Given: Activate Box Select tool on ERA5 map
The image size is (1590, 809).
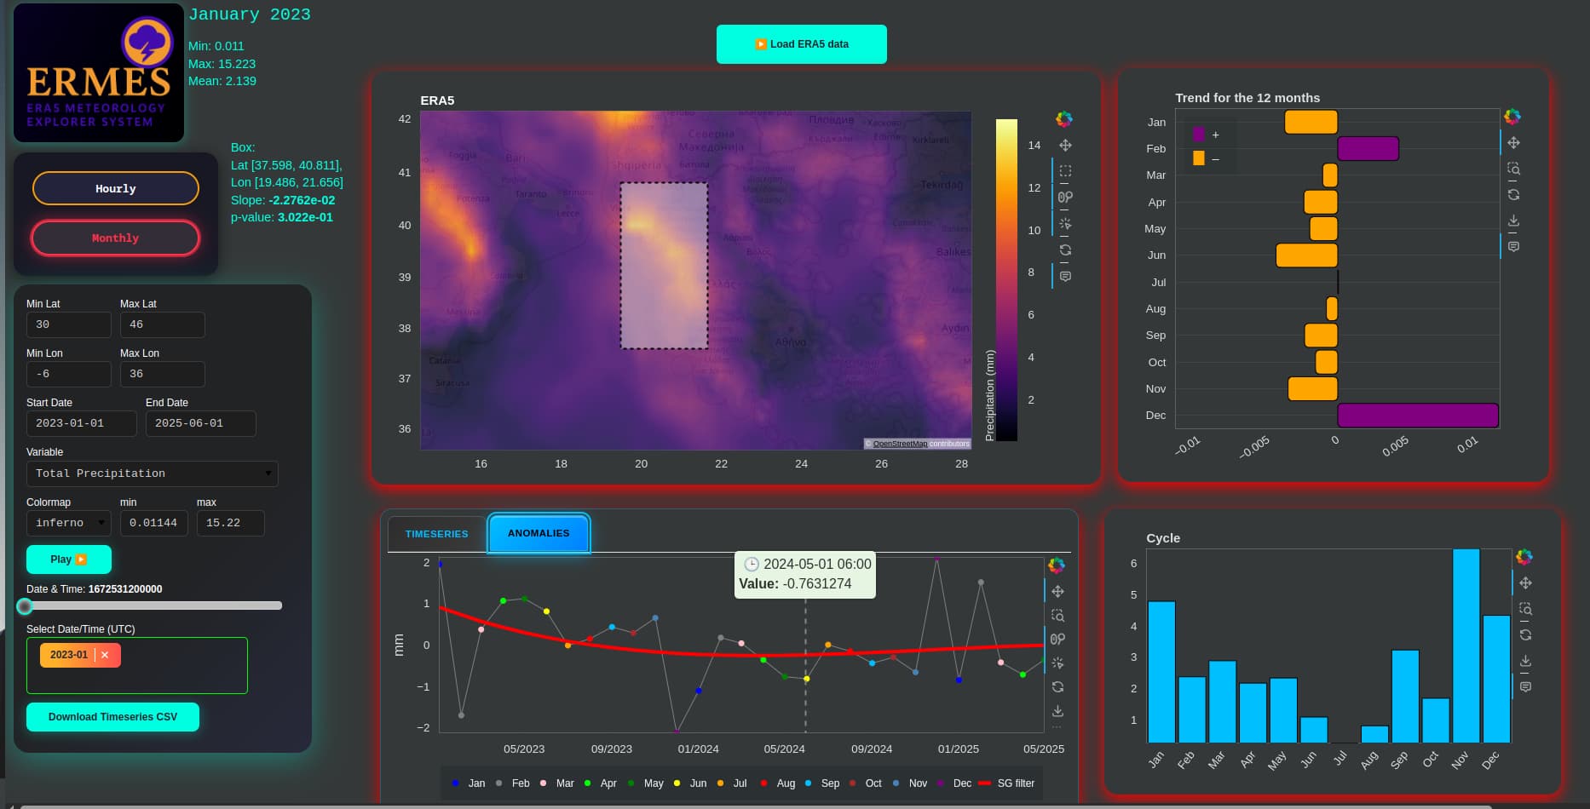Looking at the screenshot, I should [x=1065, y=171].
